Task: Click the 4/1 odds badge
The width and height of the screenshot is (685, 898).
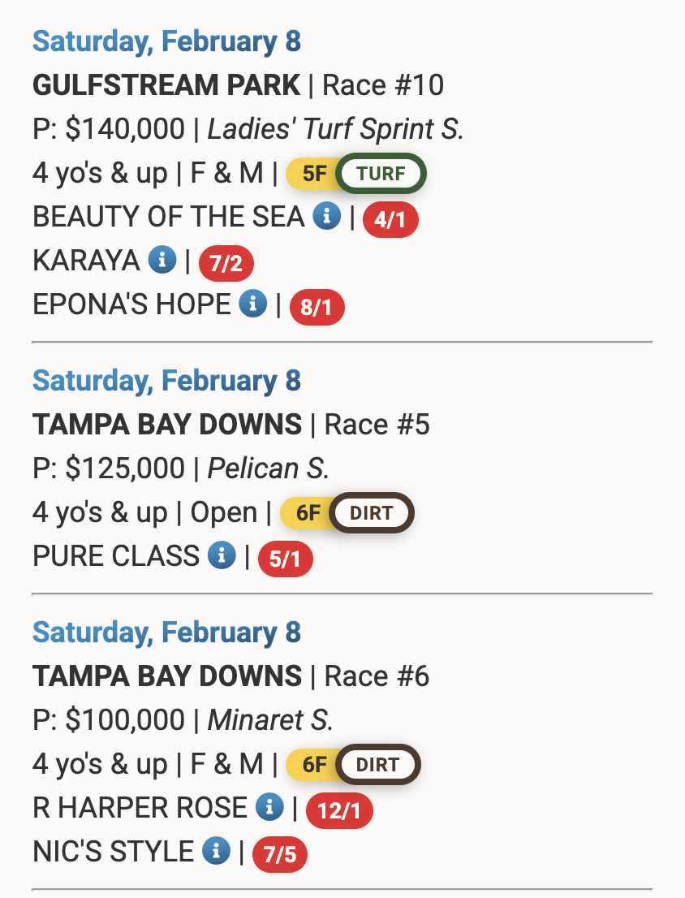Action: (390, 221)
